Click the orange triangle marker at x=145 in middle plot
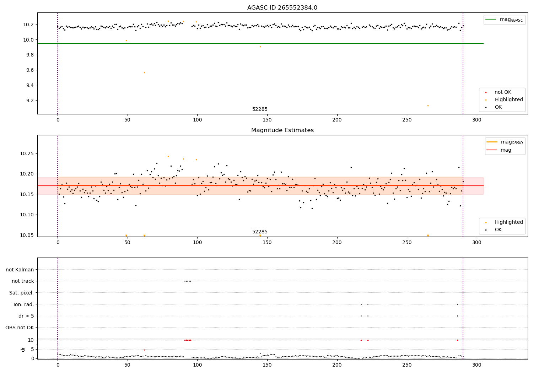The height and width of the screenshot is (373, 533). 260,236
